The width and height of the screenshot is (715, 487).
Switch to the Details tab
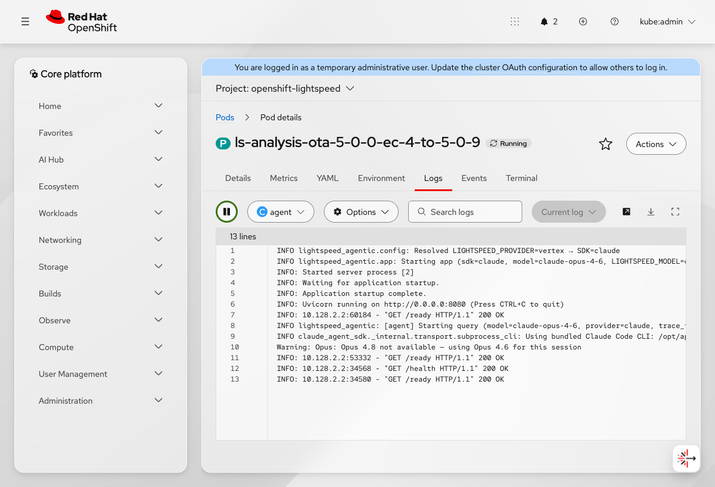238,178
